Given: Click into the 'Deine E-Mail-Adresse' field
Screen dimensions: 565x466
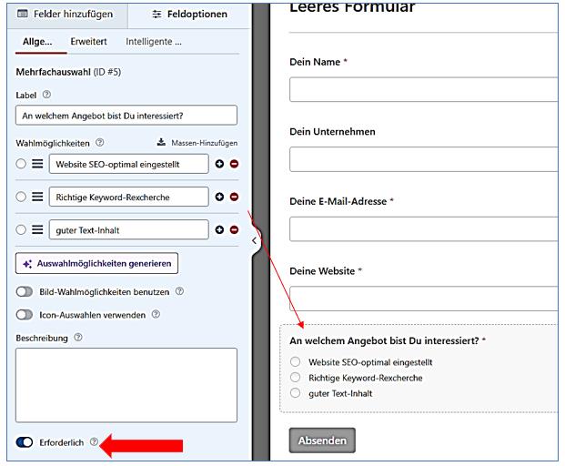Looking at the screenshot, I should click(x=423, y=228).
